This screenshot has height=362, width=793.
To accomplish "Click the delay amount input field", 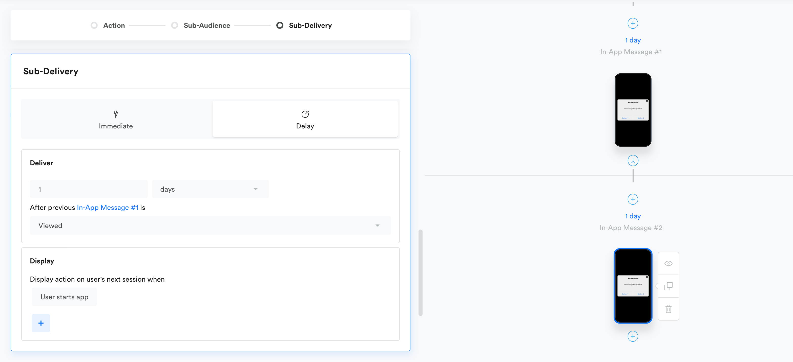I will pos(89,189).
